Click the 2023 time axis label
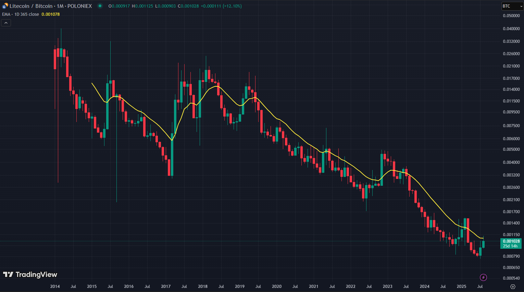The width and height of the screenshot is (524, 292). tap(388, 287)
